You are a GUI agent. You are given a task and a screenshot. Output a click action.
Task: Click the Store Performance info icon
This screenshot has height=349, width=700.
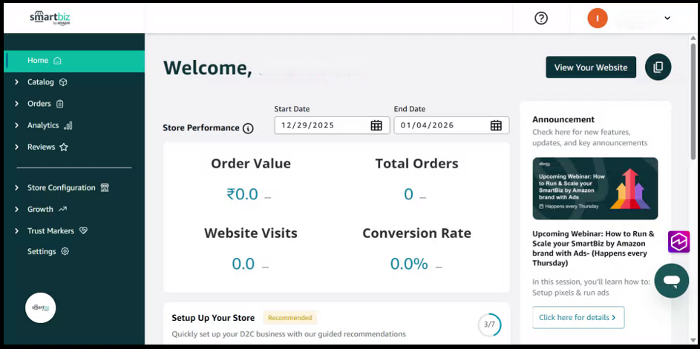click(248, 128)
